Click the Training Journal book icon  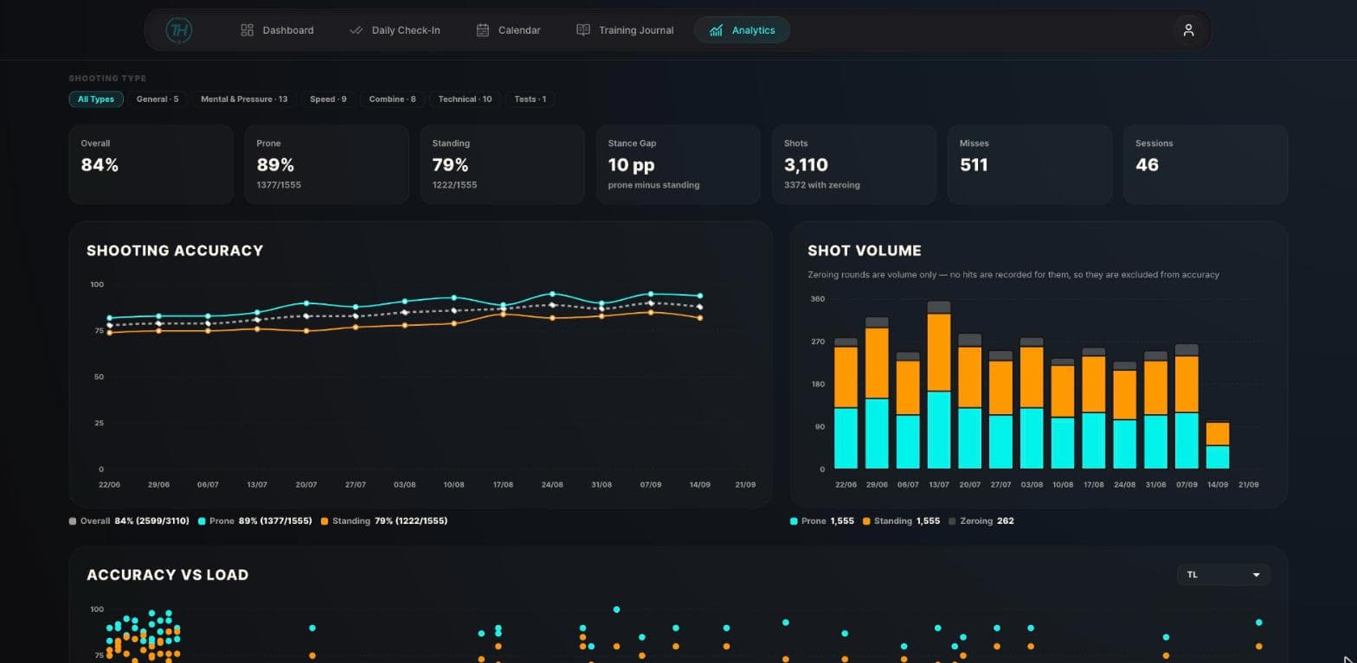point(583,30)
